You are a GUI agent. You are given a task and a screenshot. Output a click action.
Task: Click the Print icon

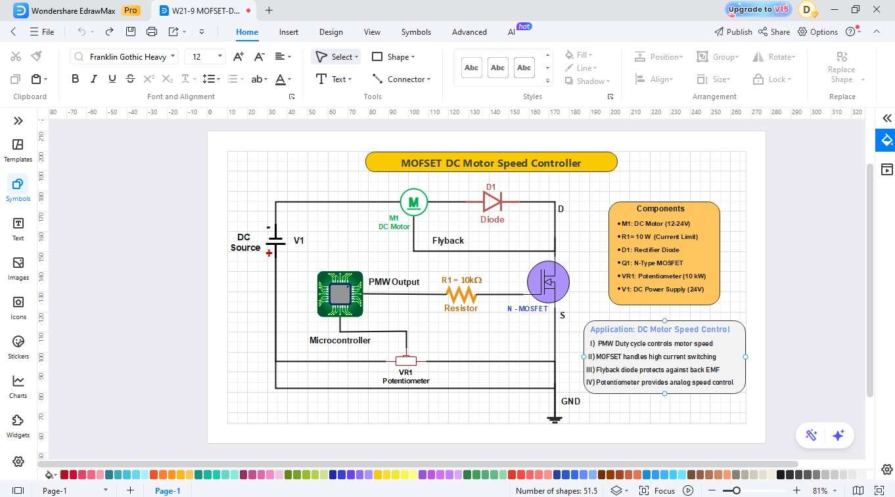(151, 31)
